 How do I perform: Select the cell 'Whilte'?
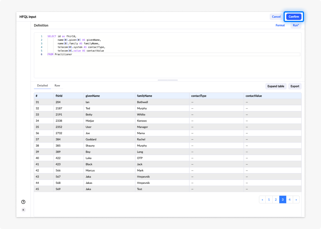162,114
